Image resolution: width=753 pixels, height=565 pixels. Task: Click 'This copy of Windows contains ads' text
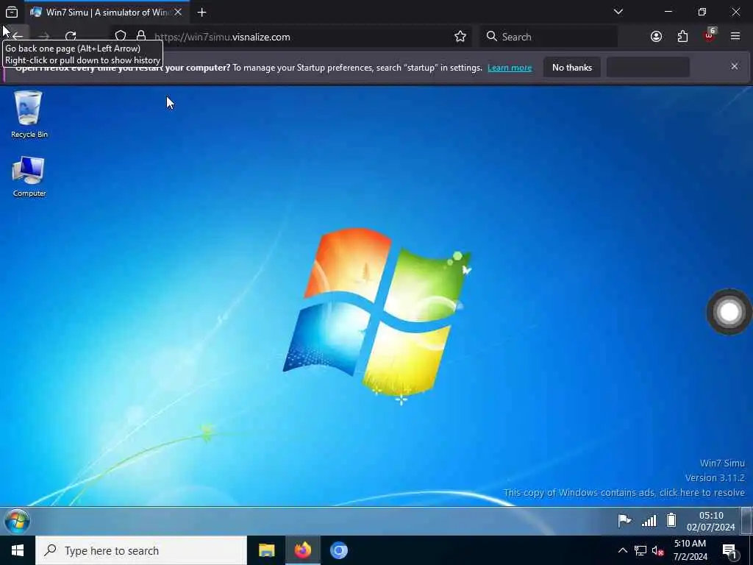tap(624, 492)
